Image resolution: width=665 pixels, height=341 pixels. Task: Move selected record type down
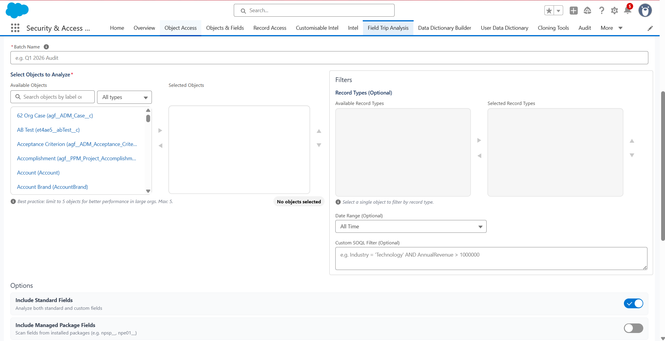coord(632,155)
